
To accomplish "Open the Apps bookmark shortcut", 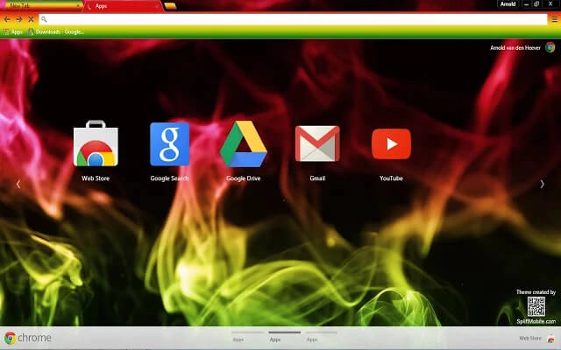I will pyautogui.click(x=13, y=32).
